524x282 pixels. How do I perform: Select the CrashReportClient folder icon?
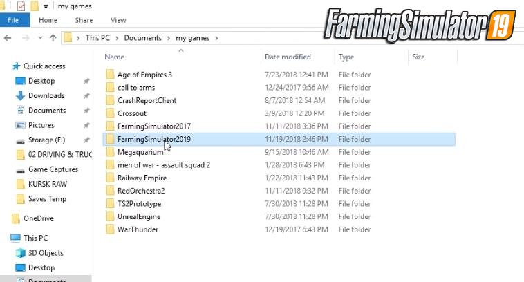tap(111, 100)
